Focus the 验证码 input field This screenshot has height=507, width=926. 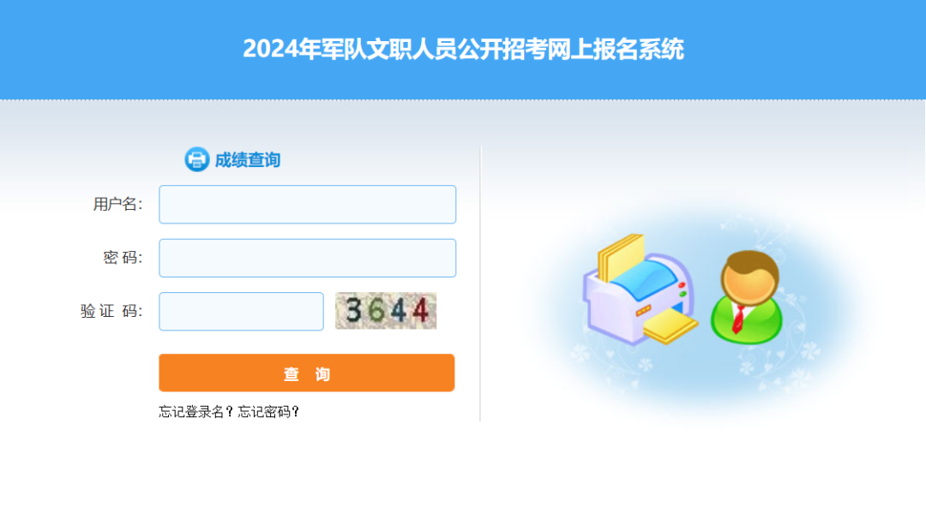click(x=241, y=311)
